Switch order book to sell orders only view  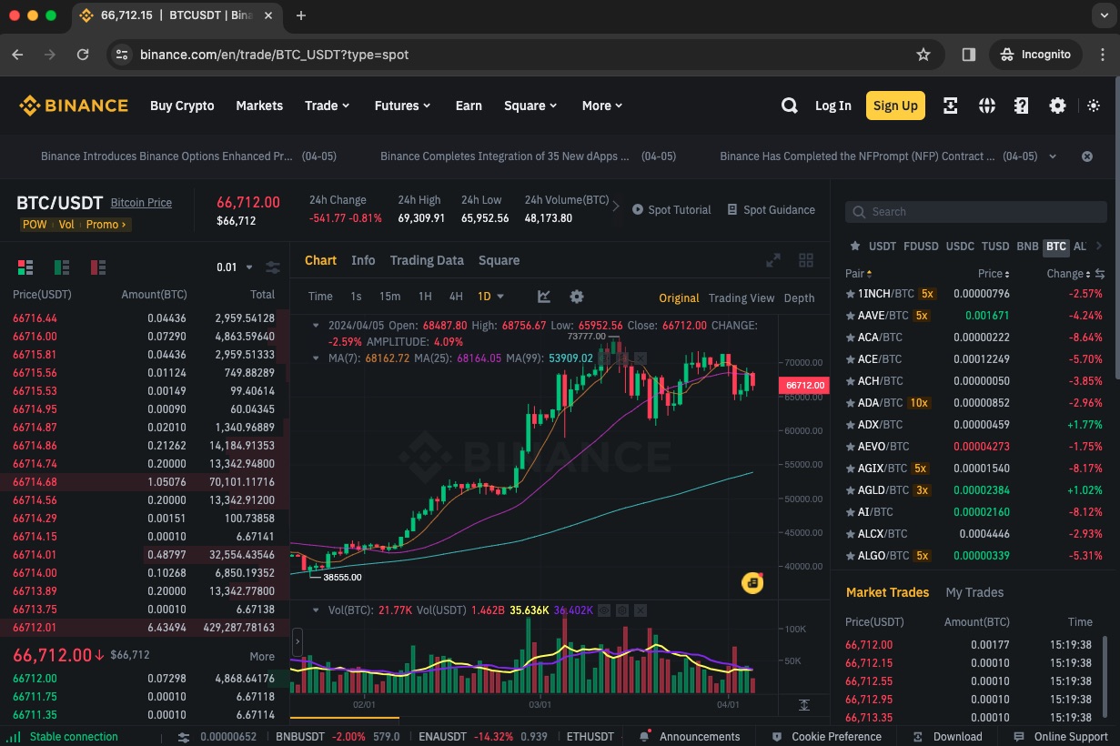(98, 267)
